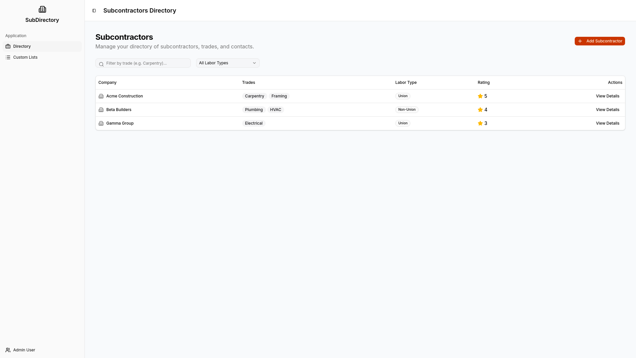
Task: Click the Beta Builders building icon
Action: click(101, 110)
